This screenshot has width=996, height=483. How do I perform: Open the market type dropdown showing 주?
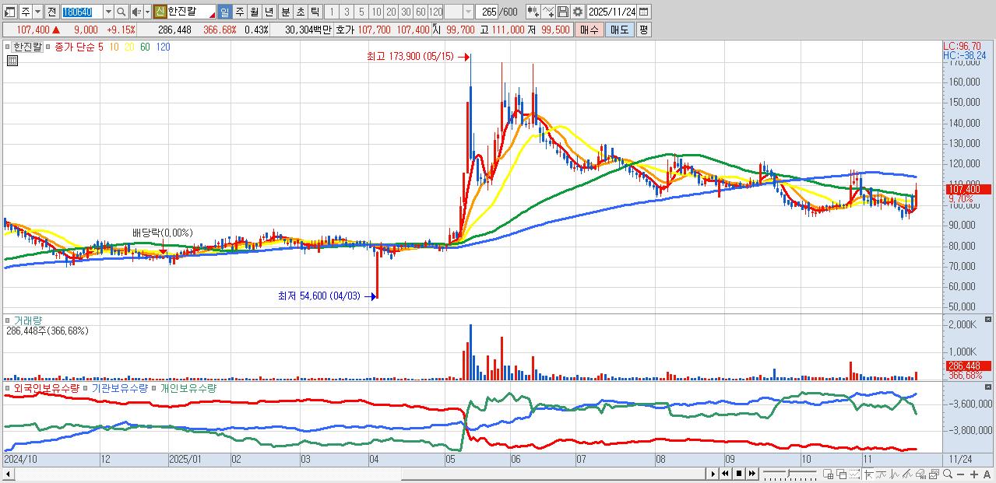pyautogui.click(x=37, y=12)
